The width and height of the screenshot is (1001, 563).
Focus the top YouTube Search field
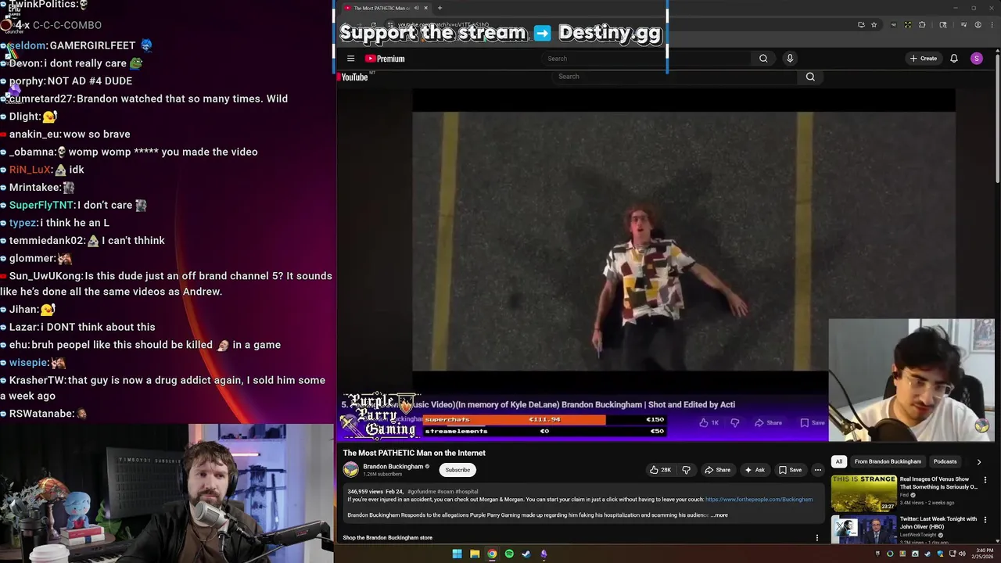[x=646, y=59]
